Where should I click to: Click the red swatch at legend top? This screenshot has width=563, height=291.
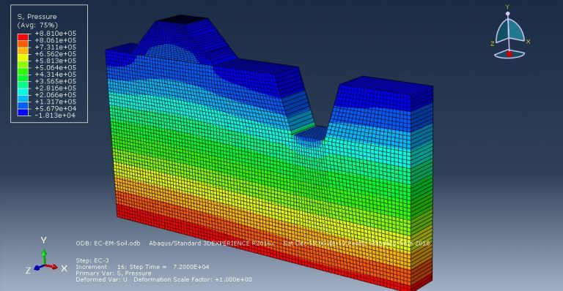(23, 37)
